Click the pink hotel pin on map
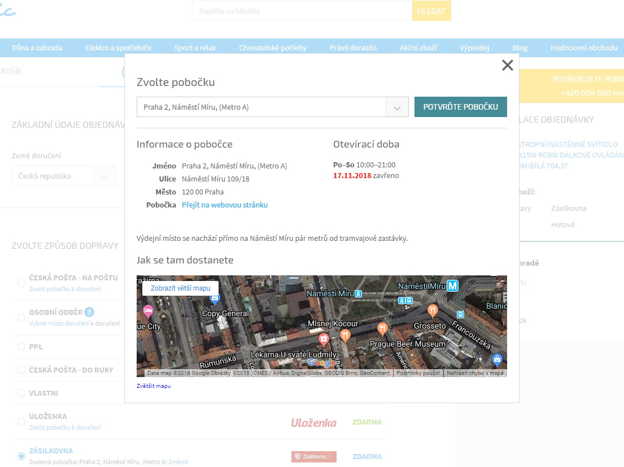 (x=148, y=311)
